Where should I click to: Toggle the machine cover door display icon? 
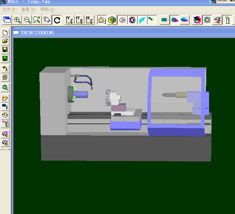(102, 20)
